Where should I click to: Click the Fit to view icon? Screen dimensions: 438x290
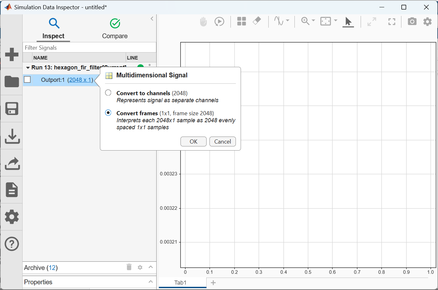click(326, 21)
